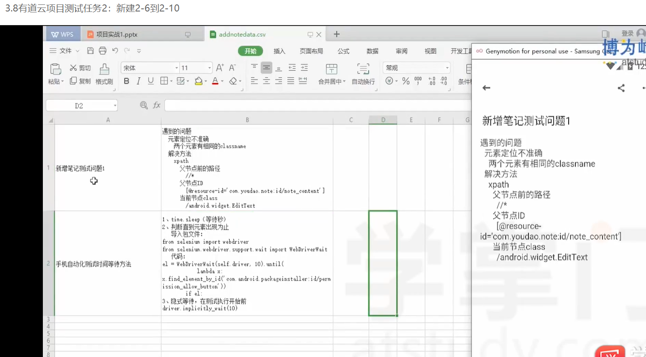Click the thousands separator (000) icon
The height and width of the screenshot is (357, 646).
418,81
